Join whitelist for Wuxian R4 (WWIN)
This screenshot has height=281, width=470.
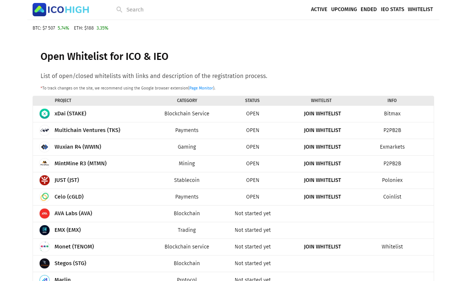[x=323, y=147]
